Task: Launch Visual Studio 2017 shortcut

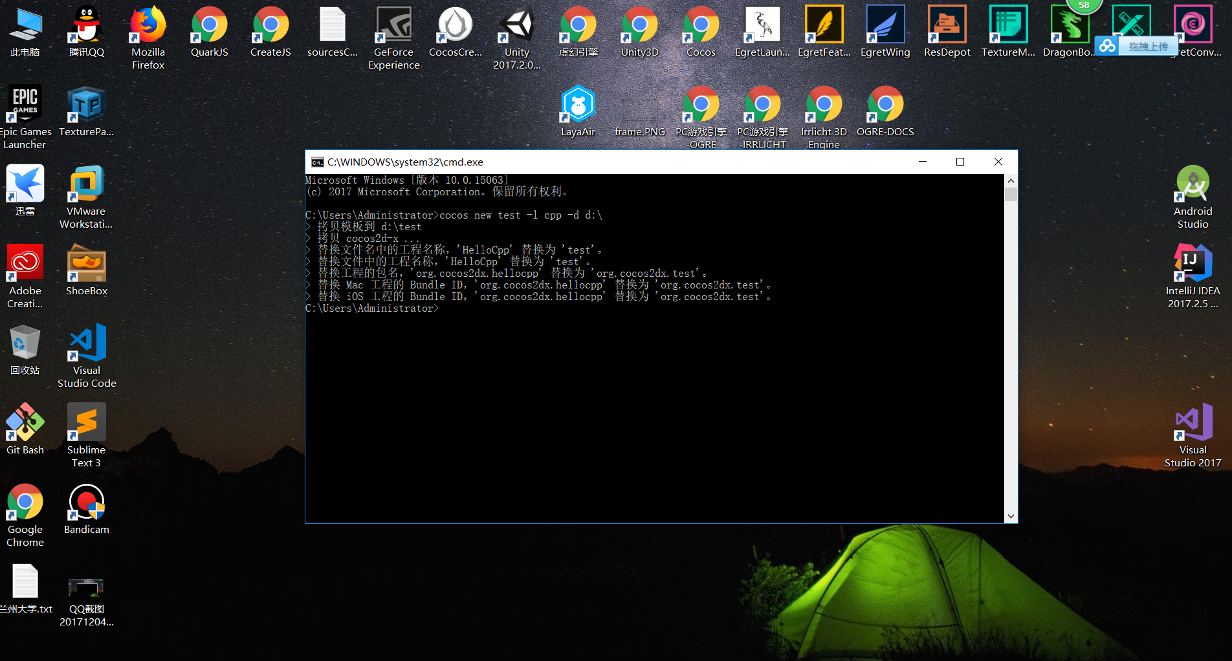Action: [1193, 436]
